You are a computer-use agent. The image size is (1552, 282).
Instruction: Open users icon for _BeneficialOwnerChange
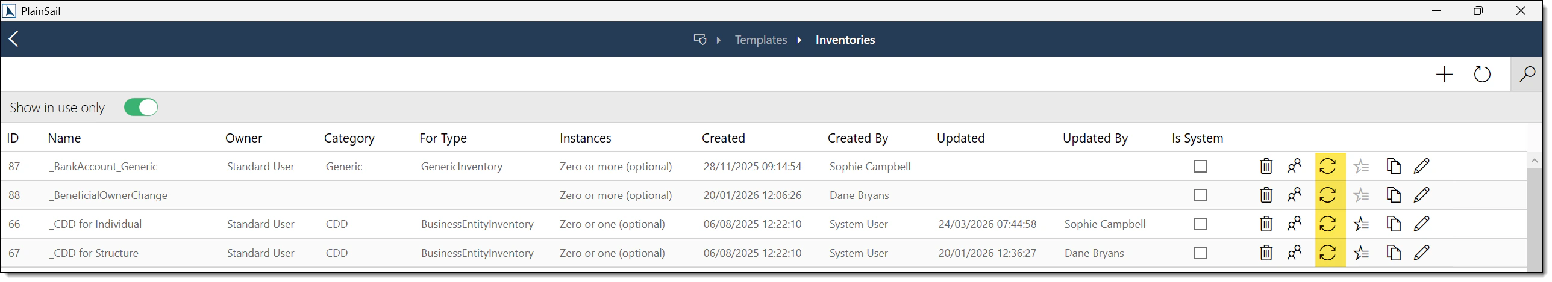[x=1294, y=195]
